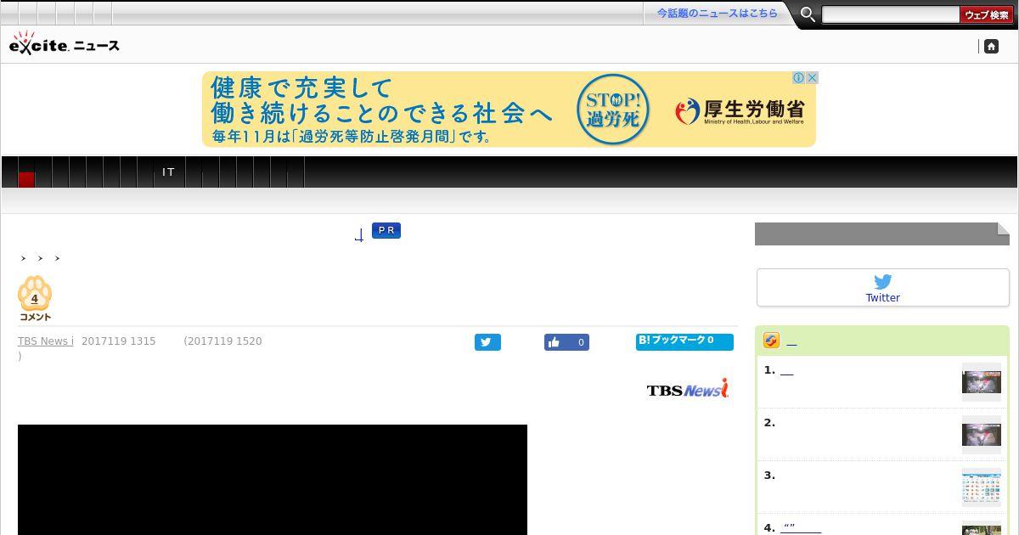The width and height of the screenshot is (1019, 535).
Task: Share the article with the Twitter button
Action: click(x=487, y=342)
